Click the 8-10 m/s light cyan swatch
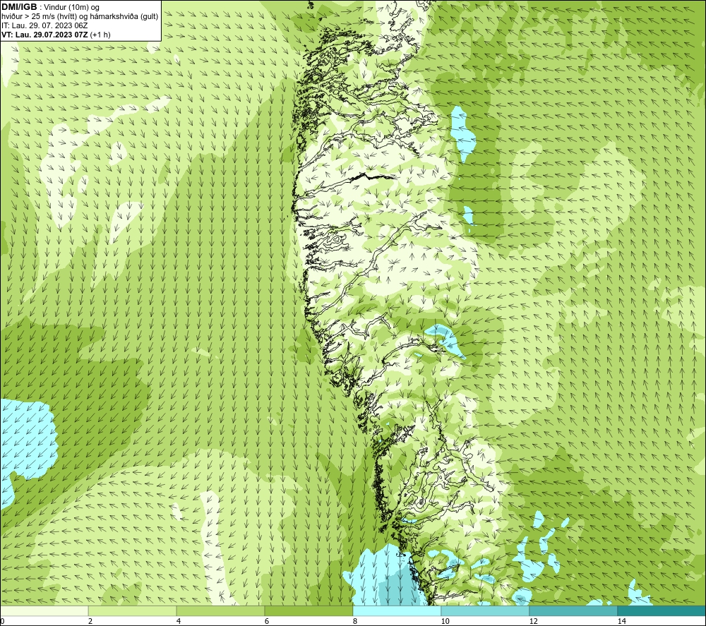This screenshot has height=626, width=706. pyautogui.click(x=397, y=610)
